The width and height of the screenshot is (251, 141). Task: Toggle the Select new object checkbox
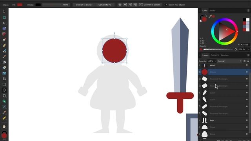[x=166, y=5]
